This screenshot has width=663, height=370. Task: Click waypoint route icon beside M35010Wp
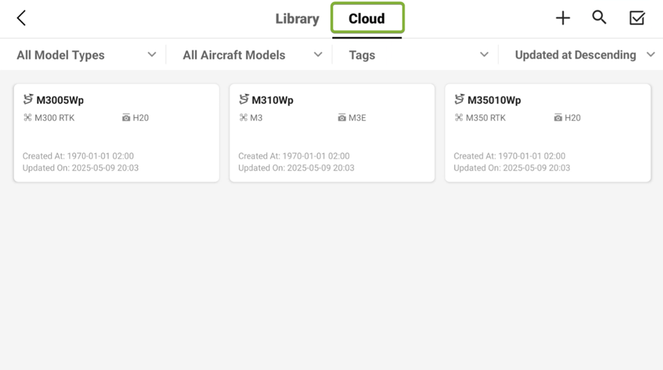pyautogui.click(x=459, y=99)
